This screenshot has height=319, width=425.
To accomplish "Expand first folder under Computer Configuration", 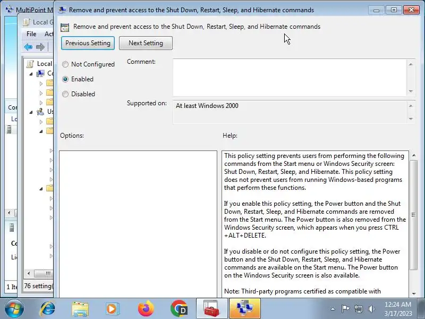I will 41,83.
